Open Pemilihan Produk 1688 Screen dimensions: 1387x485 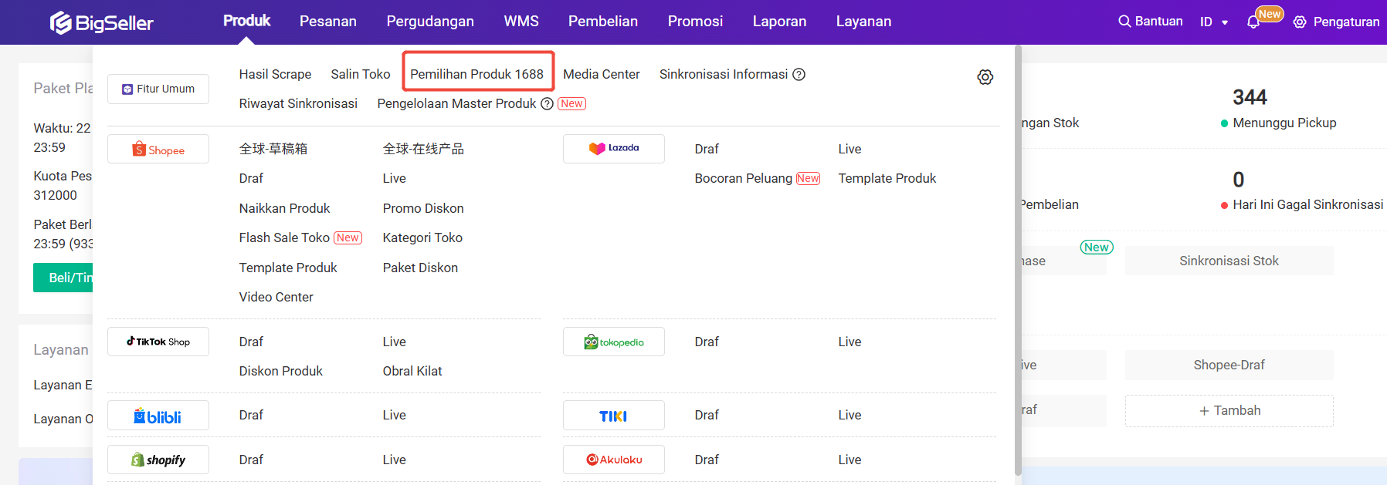[x=476, y=74]
